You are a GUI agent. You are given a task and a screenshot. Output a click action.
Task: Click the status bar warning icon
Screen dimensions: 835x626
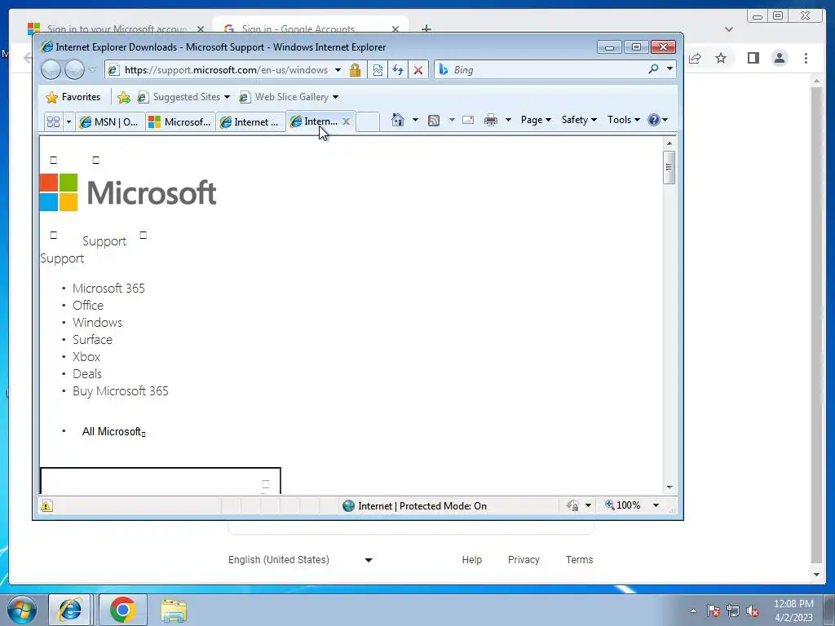pos(46,505)
